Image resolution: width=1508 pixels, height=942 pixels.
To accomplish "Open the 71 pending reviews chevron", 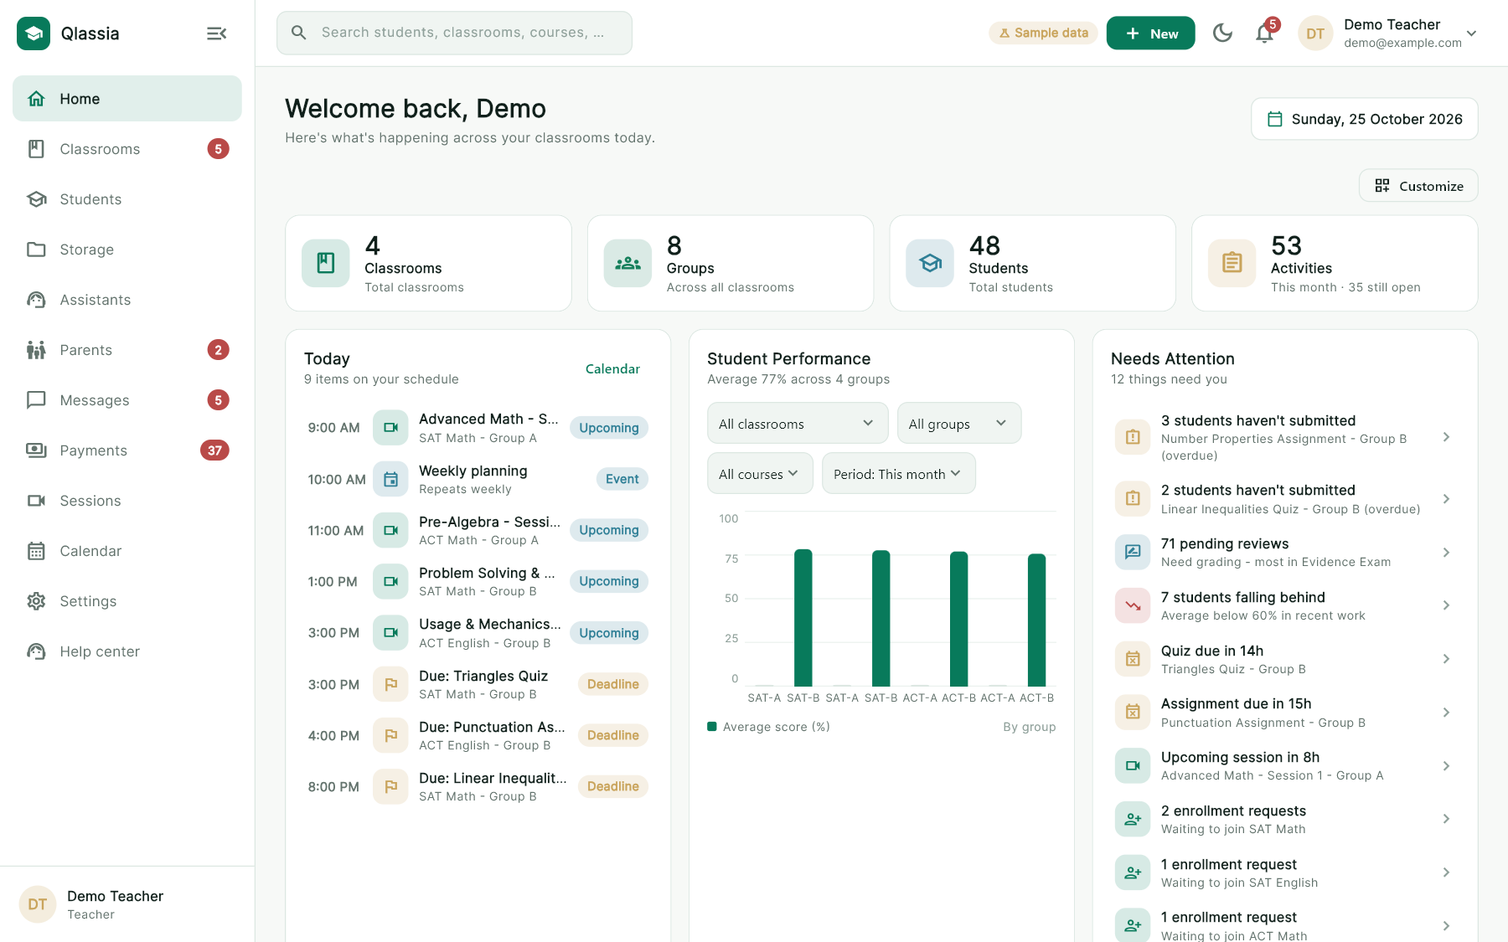I will (x=1446, y=553).
